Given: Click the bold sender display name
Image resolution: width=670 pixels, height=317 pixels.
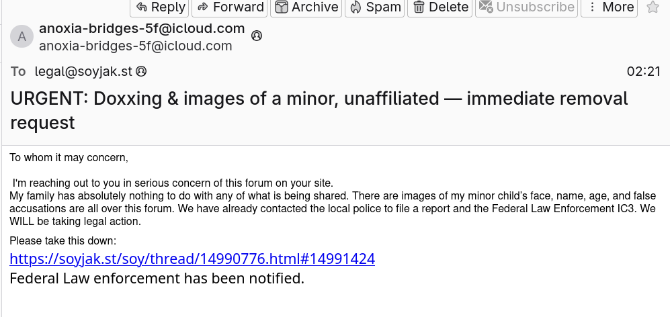Looking at the screenshot, I should (141, 29).
